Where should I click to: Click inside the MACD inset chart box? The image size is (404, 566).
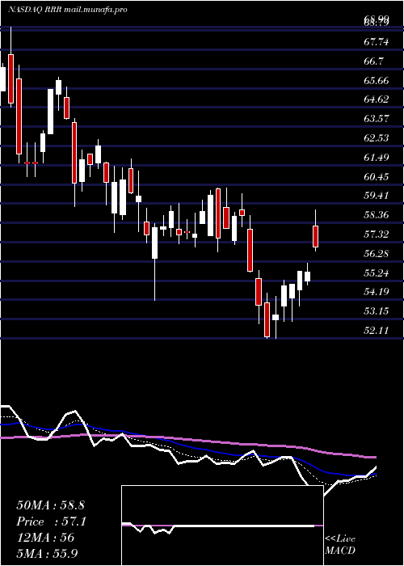tap(222, 526)
